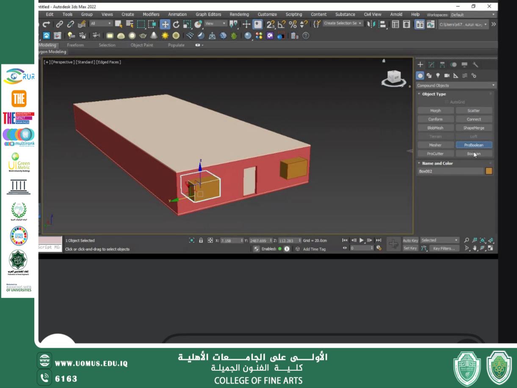This screenshot has height=388, width=517.
Task: Open the Modify command panel tab
Action: point(431,65)
